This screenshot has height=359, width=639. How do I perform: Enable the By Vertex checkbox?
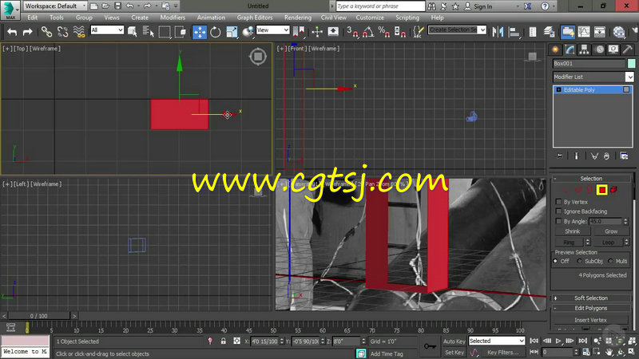click(558, 202)
